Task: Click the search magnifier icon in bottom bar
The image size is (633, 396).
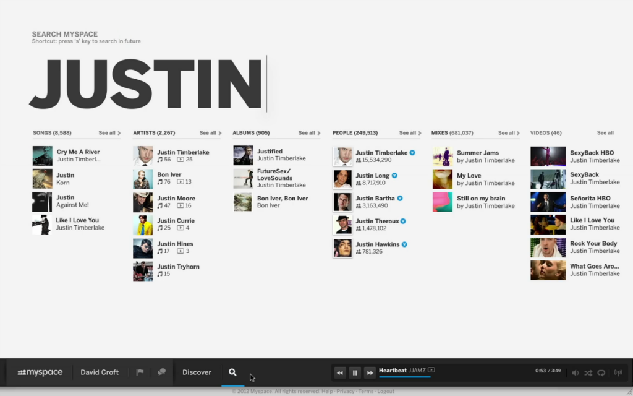Action: click(x=232, y=372)
